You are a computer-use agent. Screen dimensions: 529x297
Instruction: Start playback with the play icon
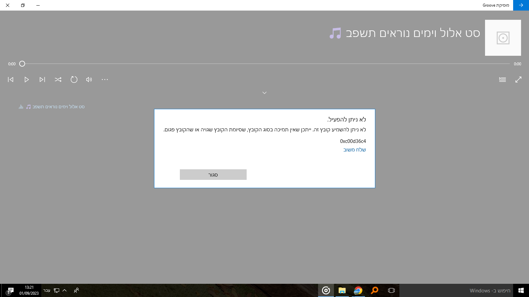(x=26, y=80)
